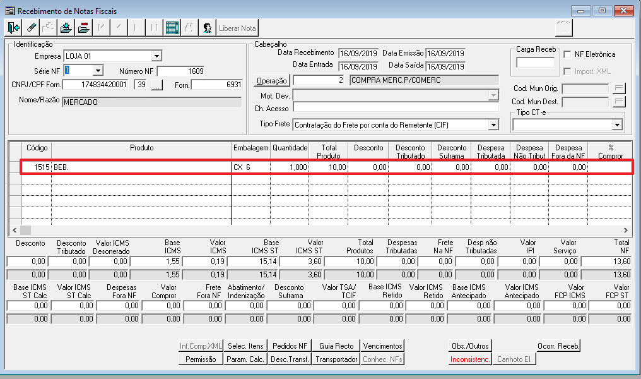Click the user person toolbar icon
The width and height of the screenshot is (641, 379).
(x=206, y=28)
